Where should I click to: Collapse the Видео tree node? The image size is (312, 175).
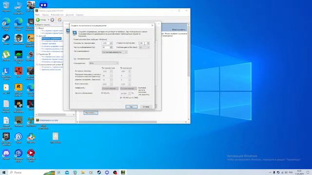(37, 28)
